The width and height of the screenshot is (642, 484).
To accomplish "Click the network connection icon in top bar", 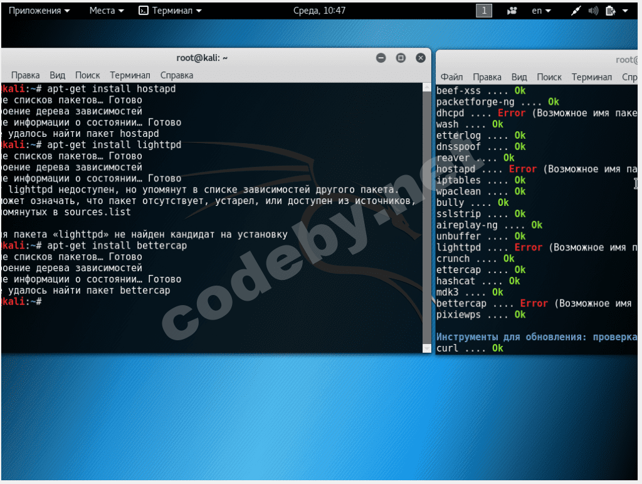I will click(x=576, y=11).
